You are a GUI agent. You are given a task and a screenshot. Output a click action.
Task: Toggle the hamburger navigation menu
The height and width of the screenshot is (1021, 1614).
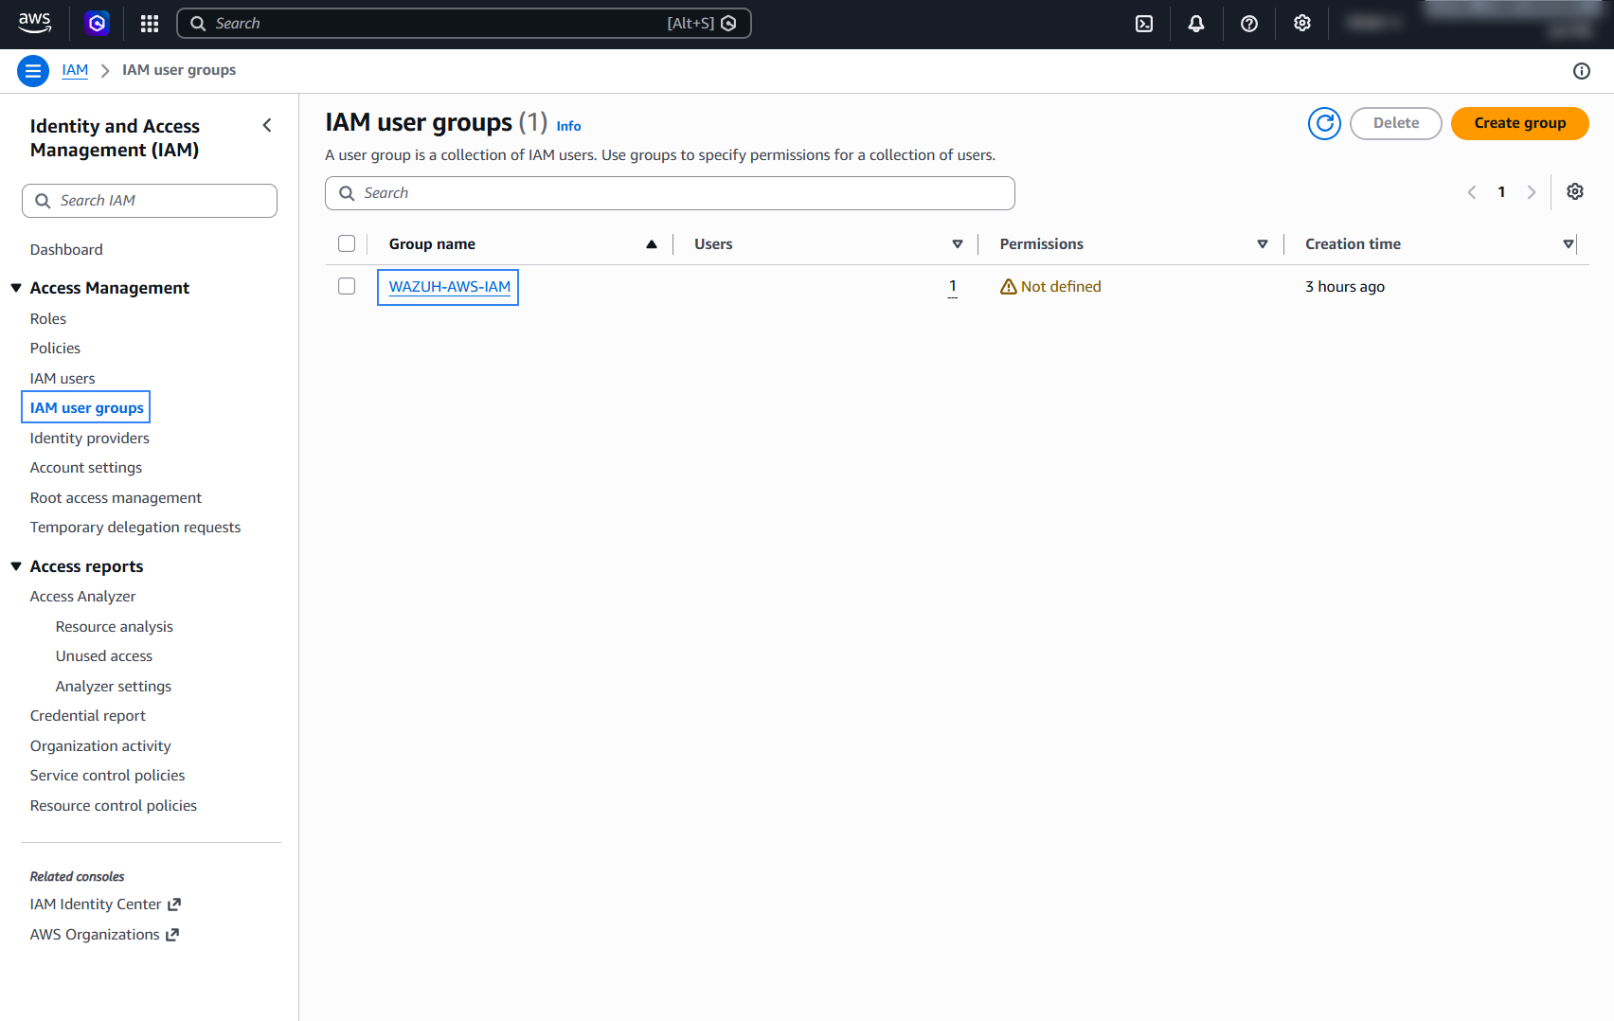[x=33, y=71]
